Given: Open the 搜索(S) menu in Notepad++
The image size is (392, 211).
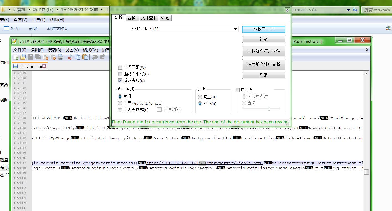Looking at the screenshot, I should click(x=54, y=50).
